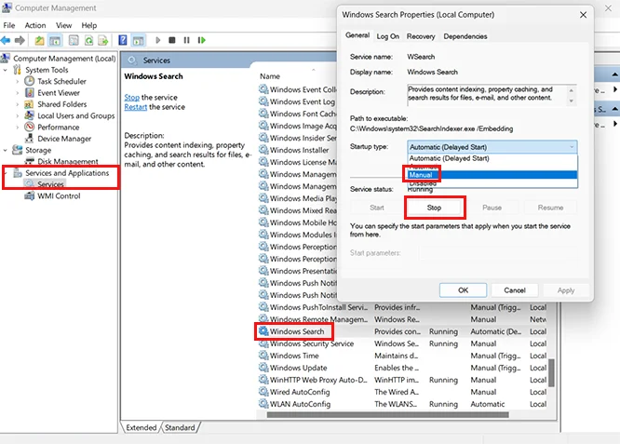Click the Start parameters input field
The image size is (620, 444).
point(498,253)
